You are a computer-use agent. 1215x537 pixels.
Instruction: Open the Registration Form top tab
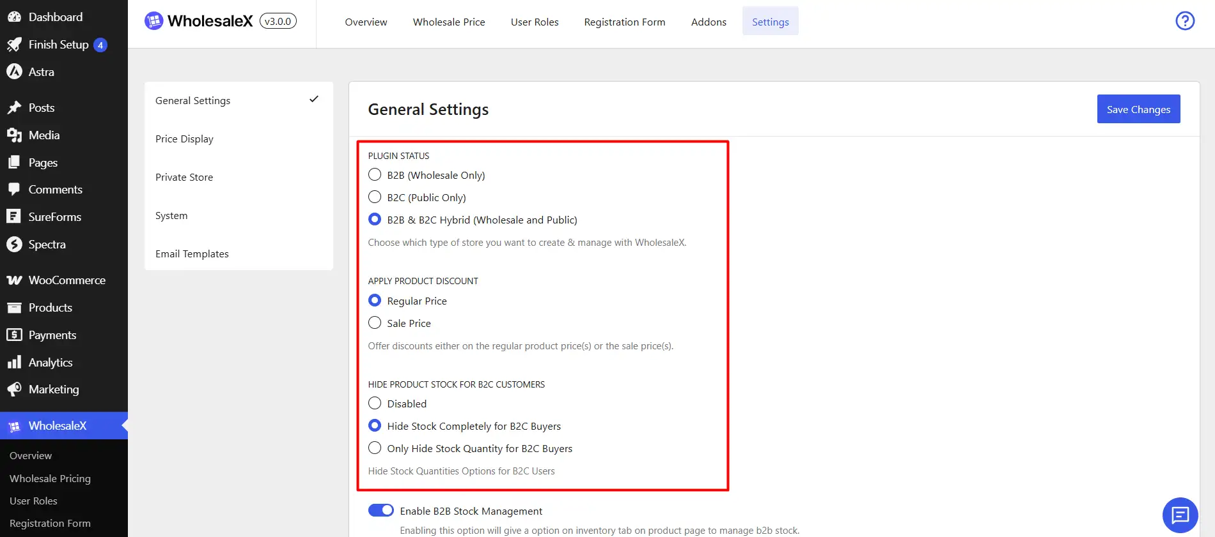pyautogui.click(x=625, y=22)
